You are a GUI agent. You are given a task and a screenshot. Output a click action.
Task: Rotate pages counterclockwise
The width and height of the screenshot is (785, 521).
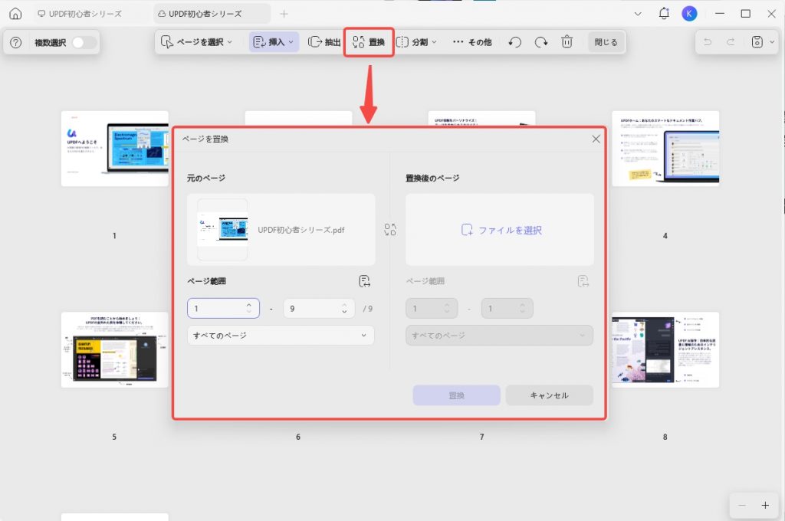tap(514, 42)
